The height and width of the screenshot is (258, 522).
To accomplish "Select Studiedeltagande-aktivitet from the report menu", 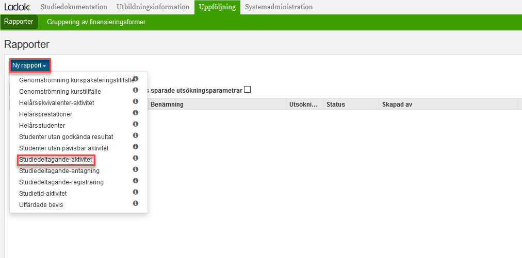I will (x=55, y=160).
